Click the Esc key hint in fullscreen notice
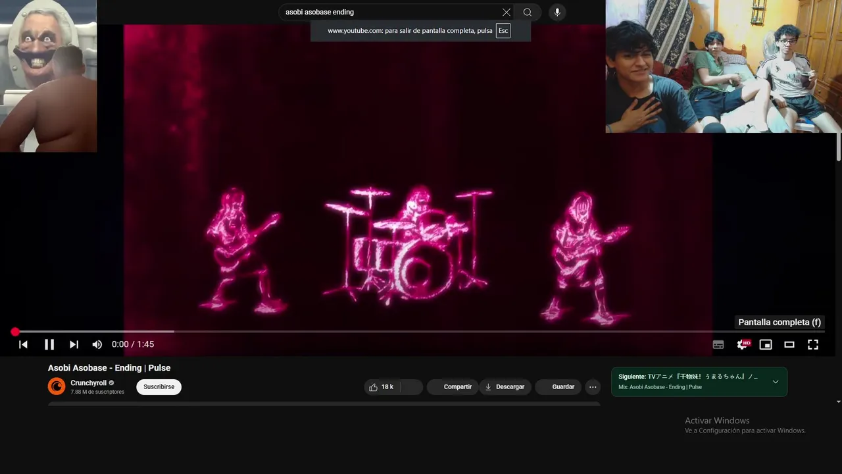 tap(503, 31)
